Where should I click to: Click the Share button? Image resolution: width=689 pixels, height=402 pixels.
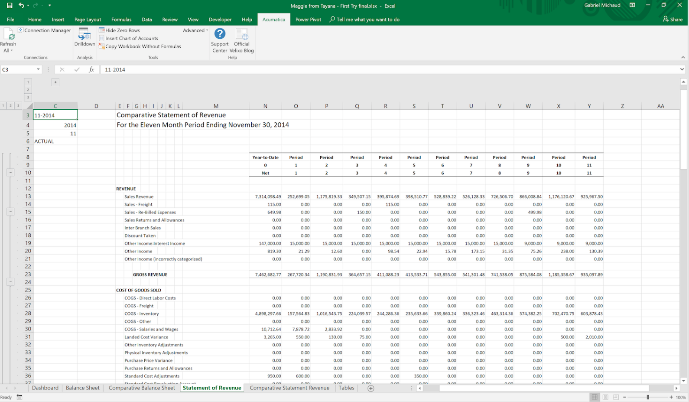pos(673,20)
